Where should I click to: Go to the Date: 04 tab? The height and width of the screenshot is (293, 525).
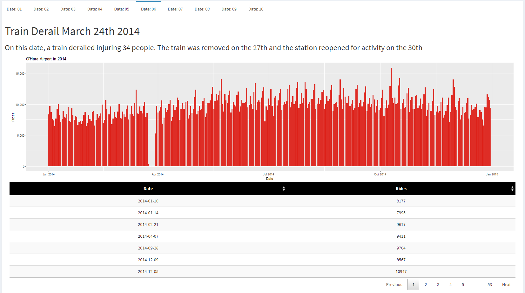point(95,9)
